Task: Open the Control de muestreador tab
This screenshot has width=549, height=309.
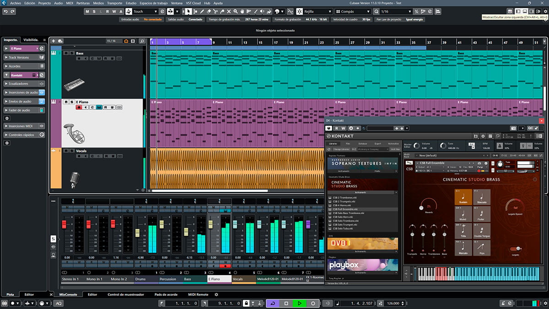Action: [x=126, y=294]
